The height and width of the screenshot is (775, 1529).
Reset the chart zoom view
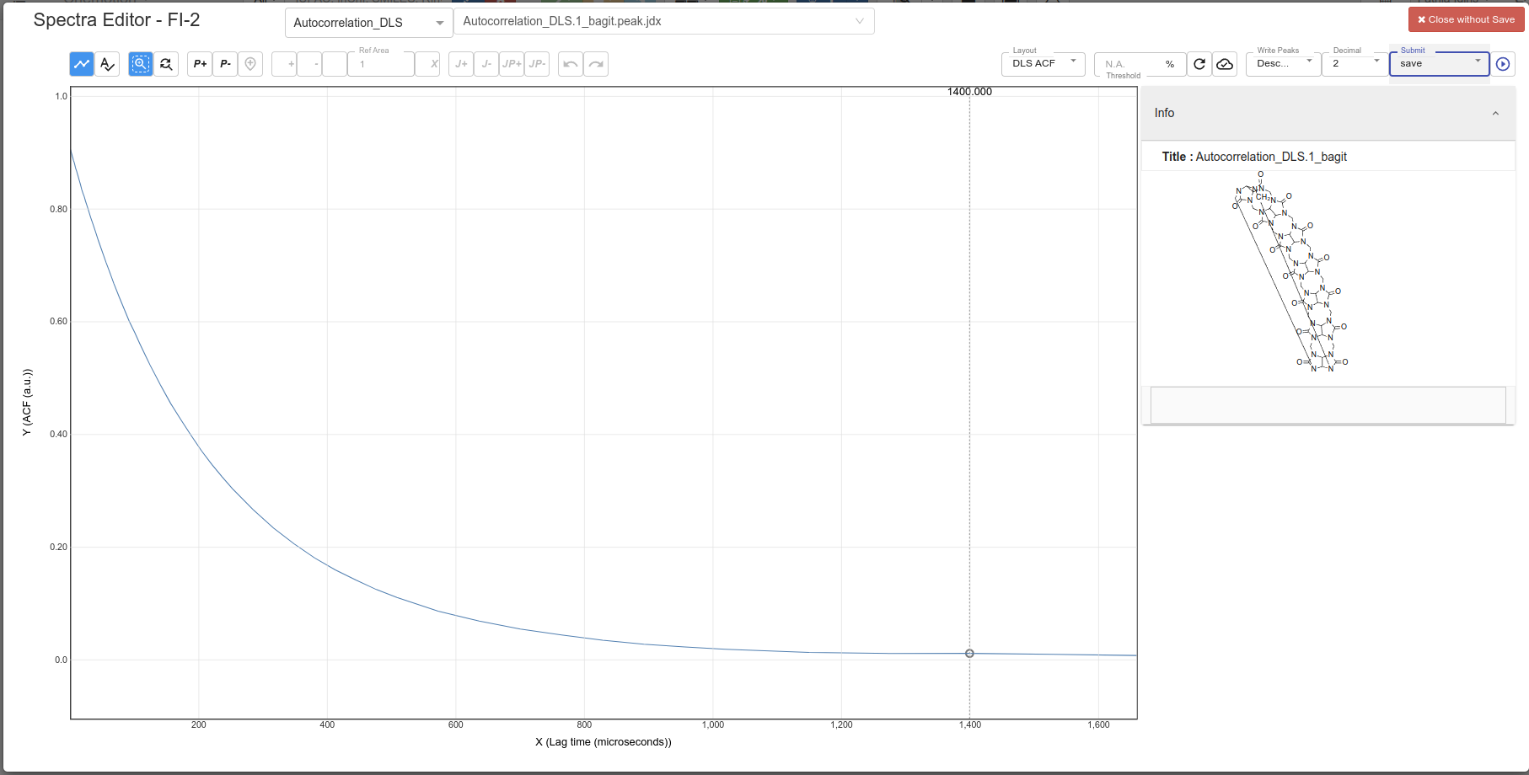coord(166,63)
